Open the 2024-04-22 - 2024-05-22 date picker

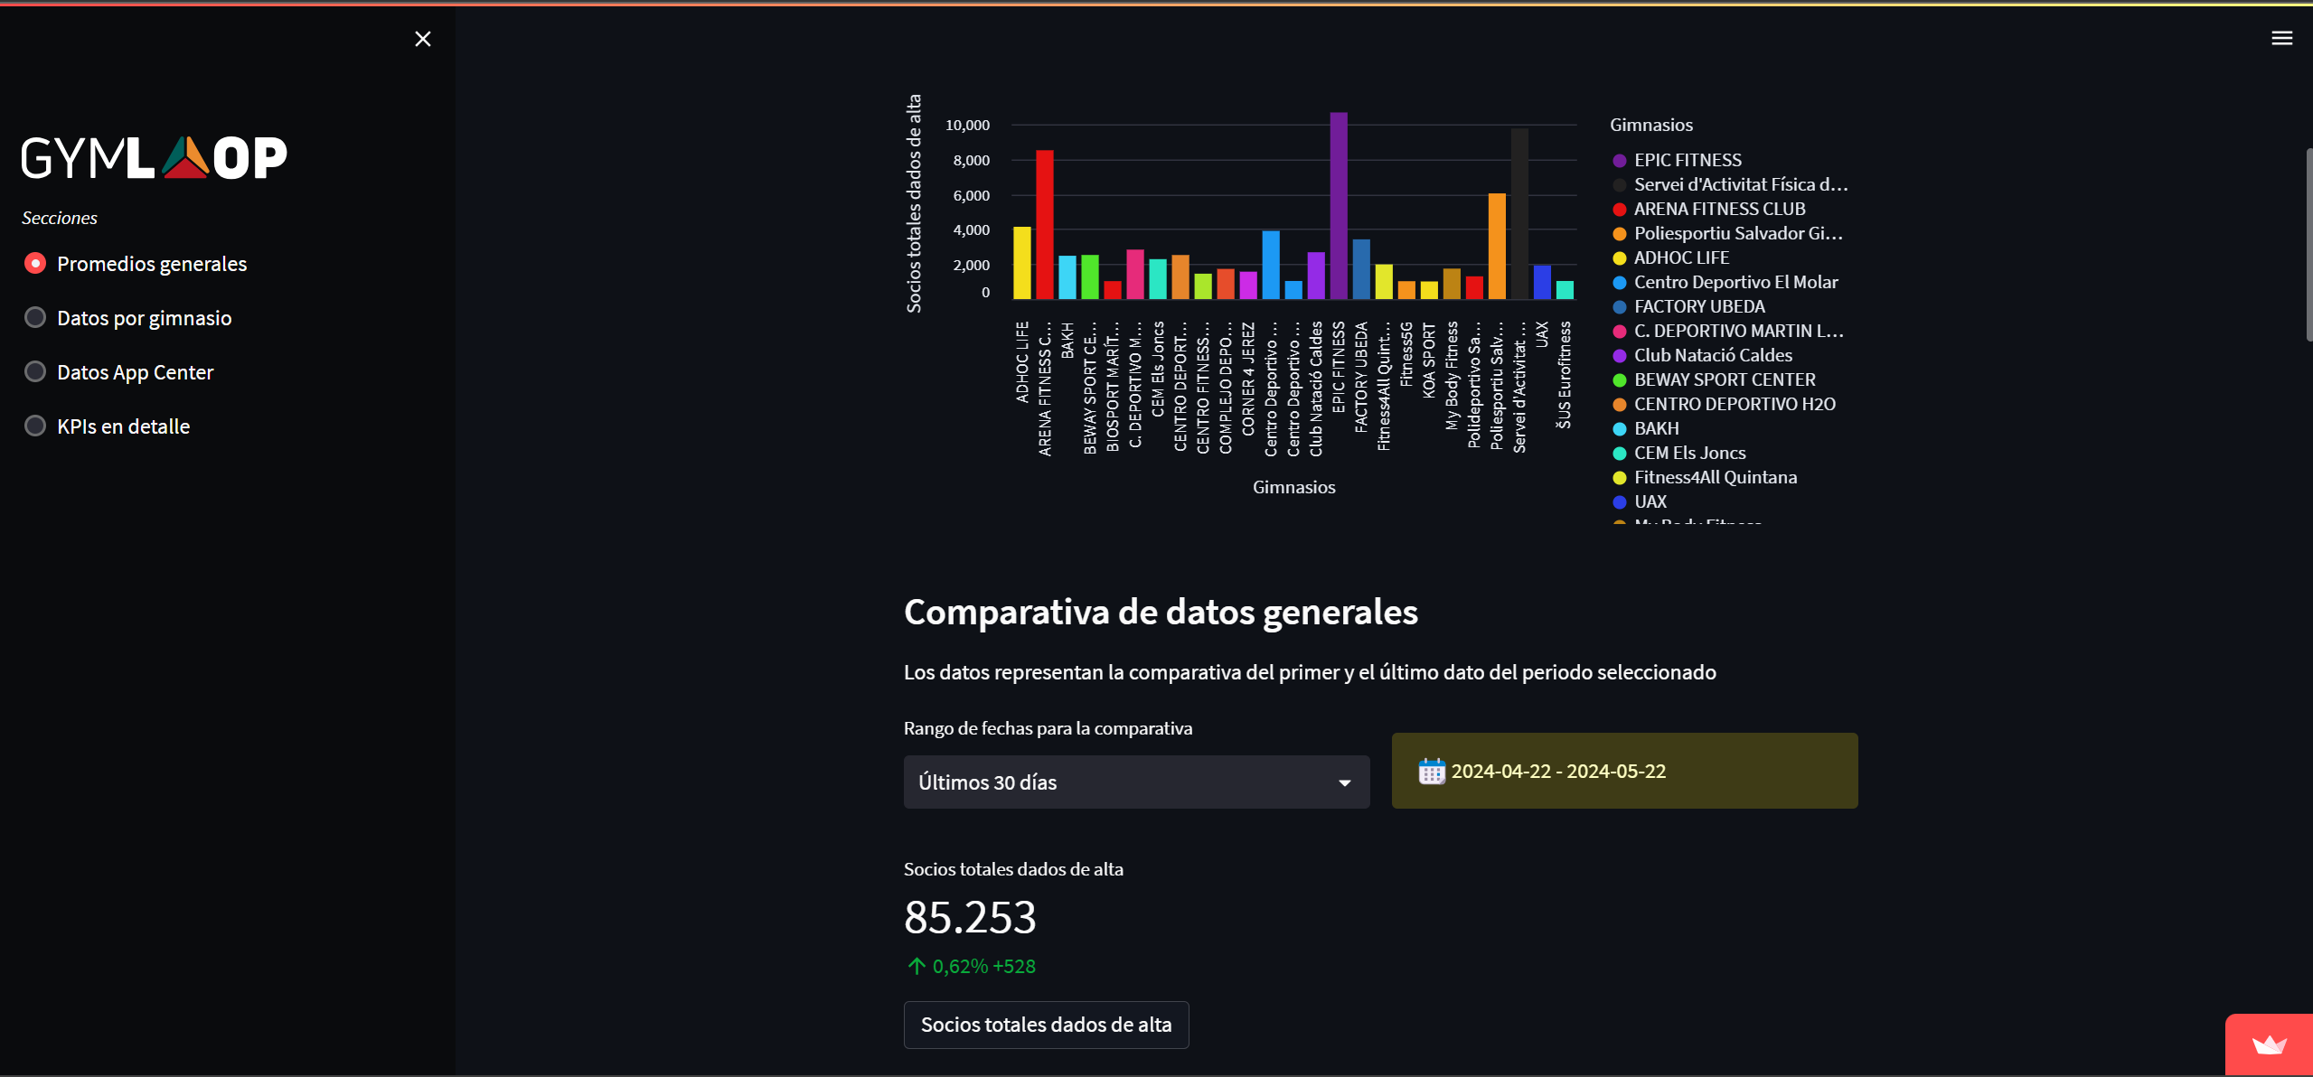coord(1624,771)
